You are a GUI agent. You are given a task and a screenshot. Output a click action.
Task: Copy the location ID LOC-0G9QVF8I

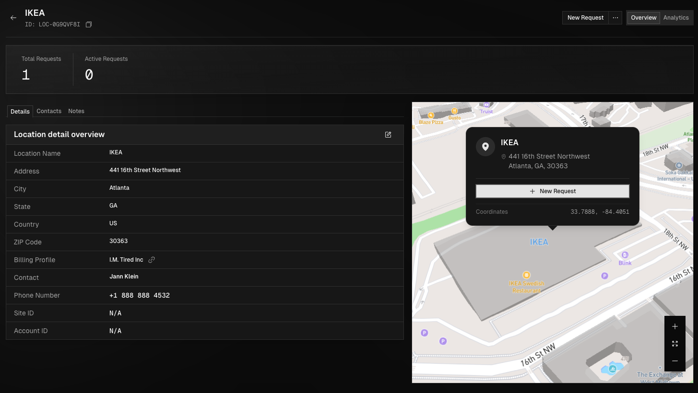point(89,24)
